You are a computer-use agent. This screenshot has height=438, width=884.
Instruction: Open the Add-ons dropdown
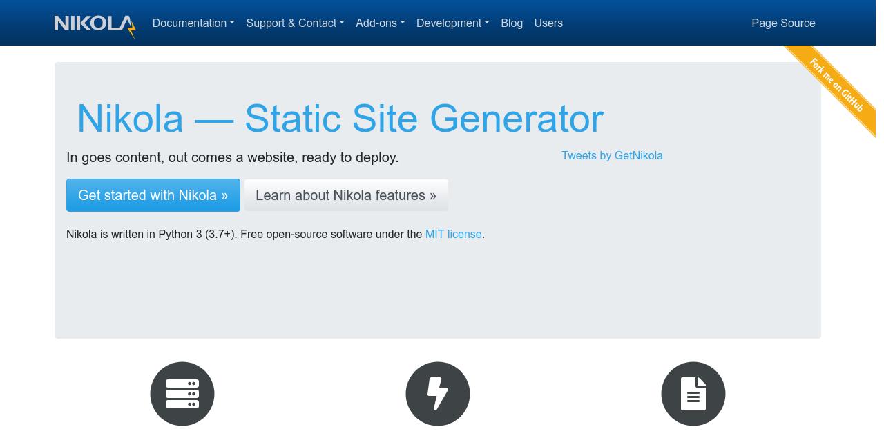click(381, 23)
